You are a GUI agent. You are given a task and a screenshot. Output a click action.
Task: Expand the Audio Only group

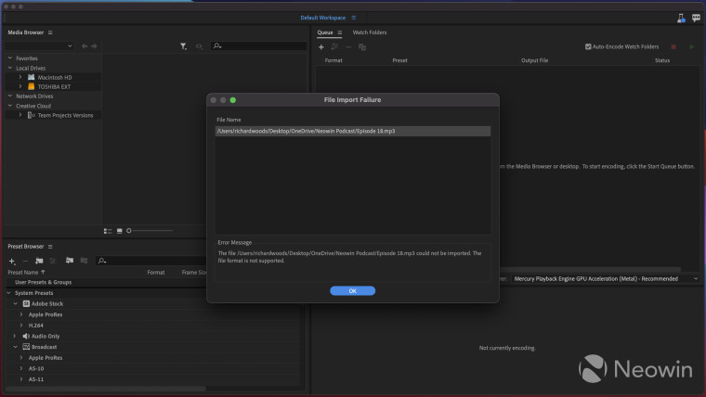click(x=15, y=336)
